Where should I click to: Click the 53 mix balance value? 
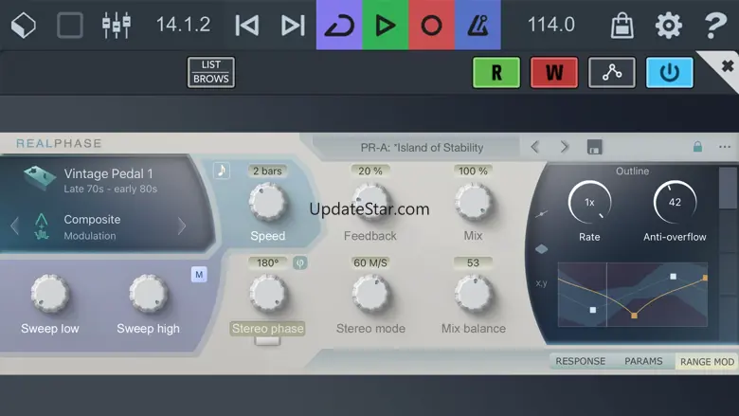point(473,262)
